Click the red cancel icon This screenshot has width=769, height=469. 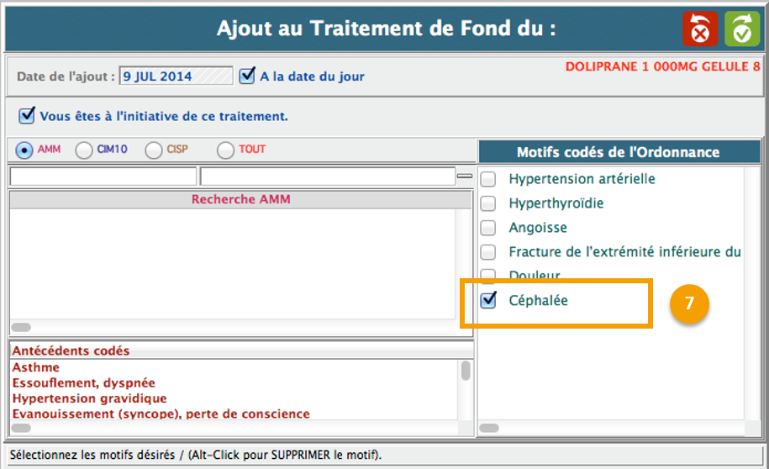699,29
